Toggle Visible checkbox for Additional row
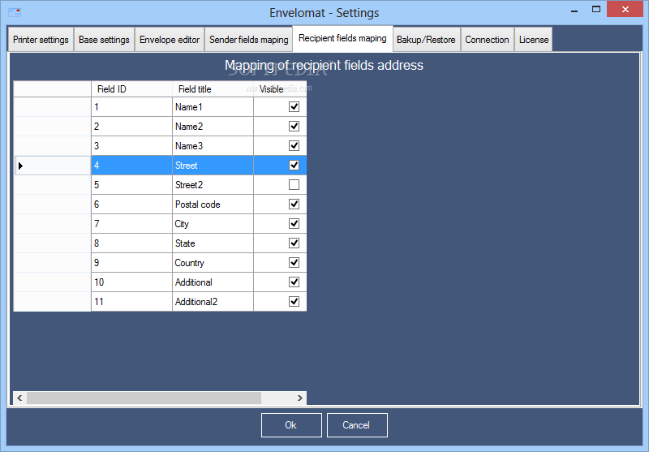649x452 pixels. pos(294,282)
